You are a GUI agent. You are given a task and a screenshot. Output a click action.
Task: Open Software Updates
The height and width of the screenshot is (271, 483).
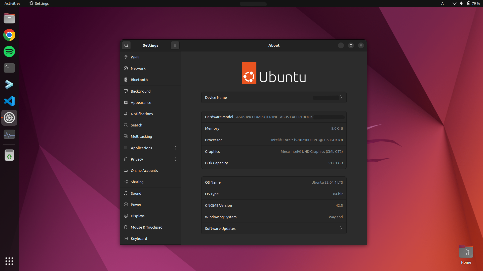click(274, 228)
